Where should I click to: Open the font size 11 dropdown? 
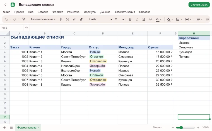click(119, 19)
